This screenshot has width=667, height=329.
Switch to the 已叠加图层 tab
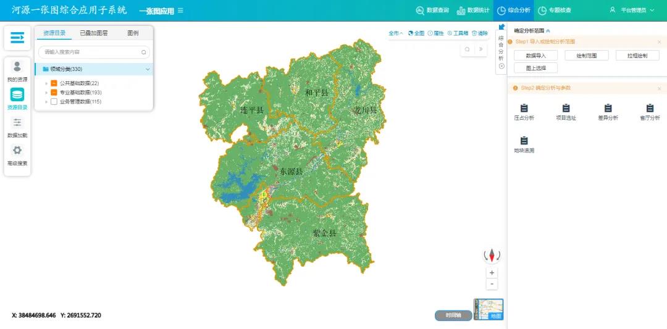[93, 33]
